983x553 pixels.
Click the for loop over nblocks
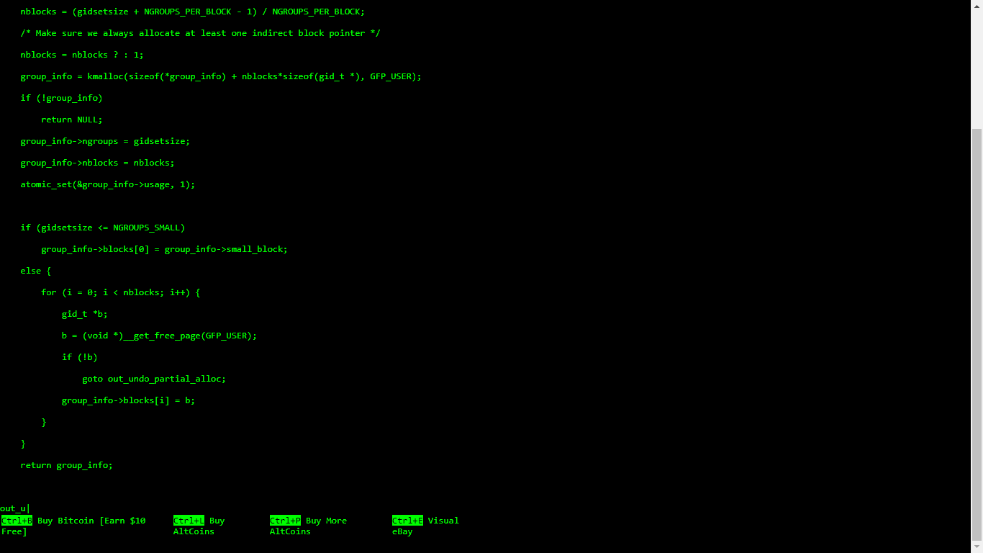[120, 292]
